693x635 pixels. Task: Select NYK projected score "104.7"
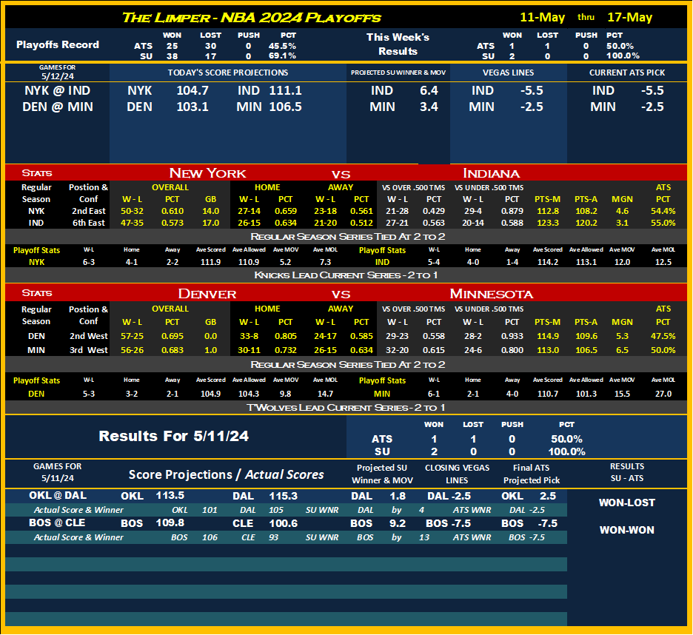tap(192, 90)
